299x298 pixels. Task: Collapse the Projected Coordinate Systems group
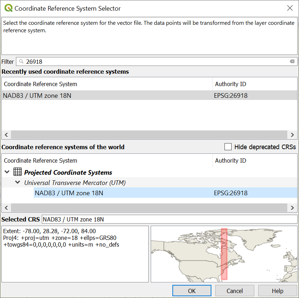7,172
